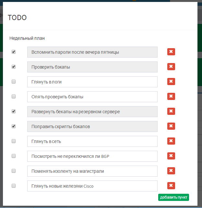This screenshot has width=202, height=208.
Task: Remove the BGP task using red X
Action: click(171, 156)
